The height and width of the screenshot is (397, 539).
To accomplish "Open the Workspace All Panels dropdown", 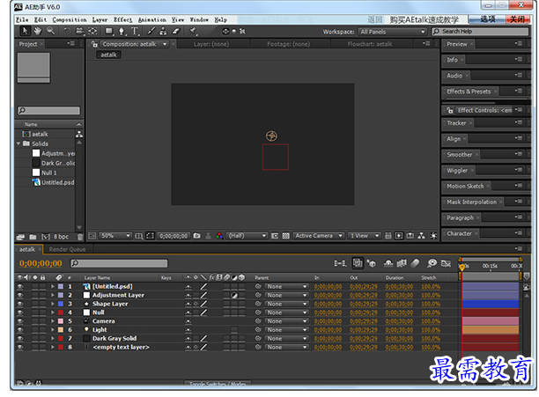I will click(x=392, y=32).
